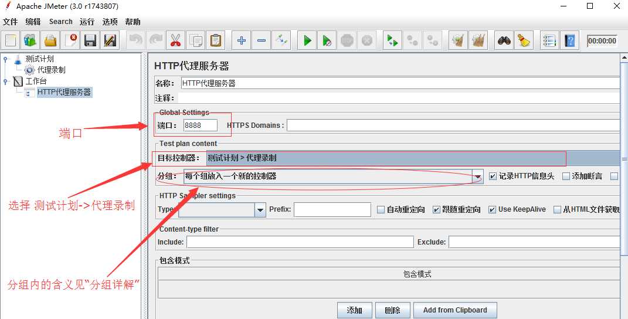This screenshot has height=319, width=628.
Task: Uncheck the 跟随重定向 checkbox
Action: click(x=437, y=209)
